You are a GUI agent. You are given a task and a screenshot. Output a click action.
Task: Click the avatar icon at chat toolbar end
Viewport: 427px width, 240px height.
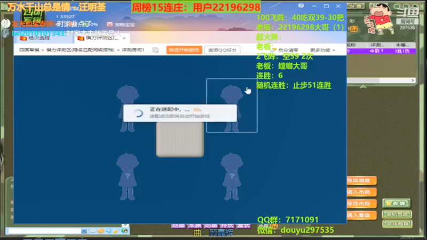(124, 231)
